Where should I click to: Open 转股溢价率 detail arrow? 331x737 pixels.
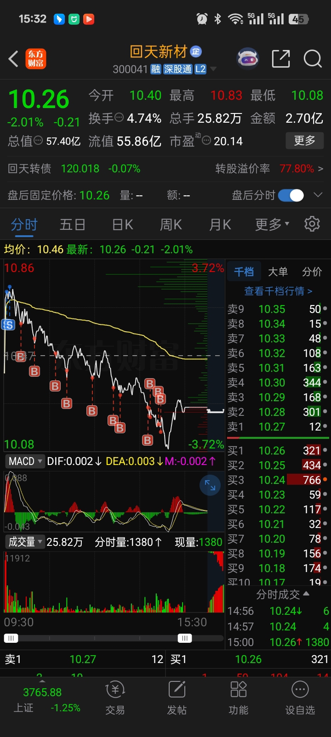point(320,169)
